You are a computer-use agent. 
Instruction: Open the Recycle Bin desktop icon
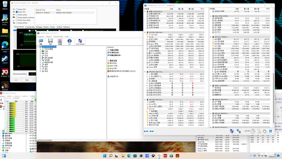5,5
